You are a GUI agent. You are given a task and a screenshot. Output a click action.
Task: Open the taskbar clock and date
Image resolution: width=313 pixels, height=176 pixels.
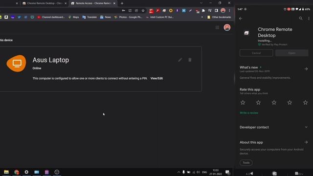coord(216,172)
